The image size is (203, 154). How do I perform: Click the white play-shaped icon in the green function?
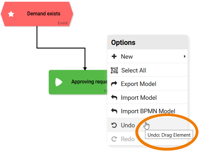click(x=59, y=82)
